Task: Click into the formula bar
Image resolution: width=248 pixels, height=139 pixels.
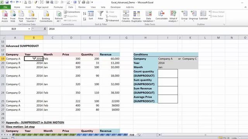Action: (147, 29)
